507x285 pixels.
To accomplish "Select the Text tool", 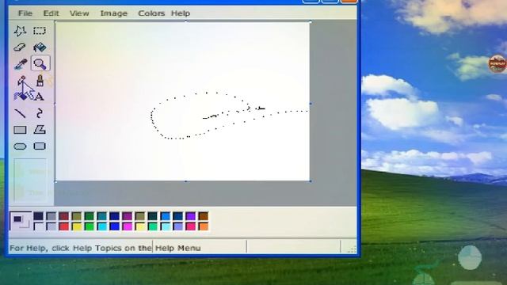I will pos(39,97).
